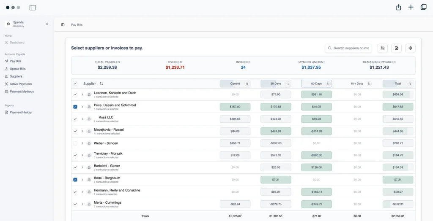
Task: Uncheck the Price, Cassin and Schimmel checkbox
Action: point(75,107)
